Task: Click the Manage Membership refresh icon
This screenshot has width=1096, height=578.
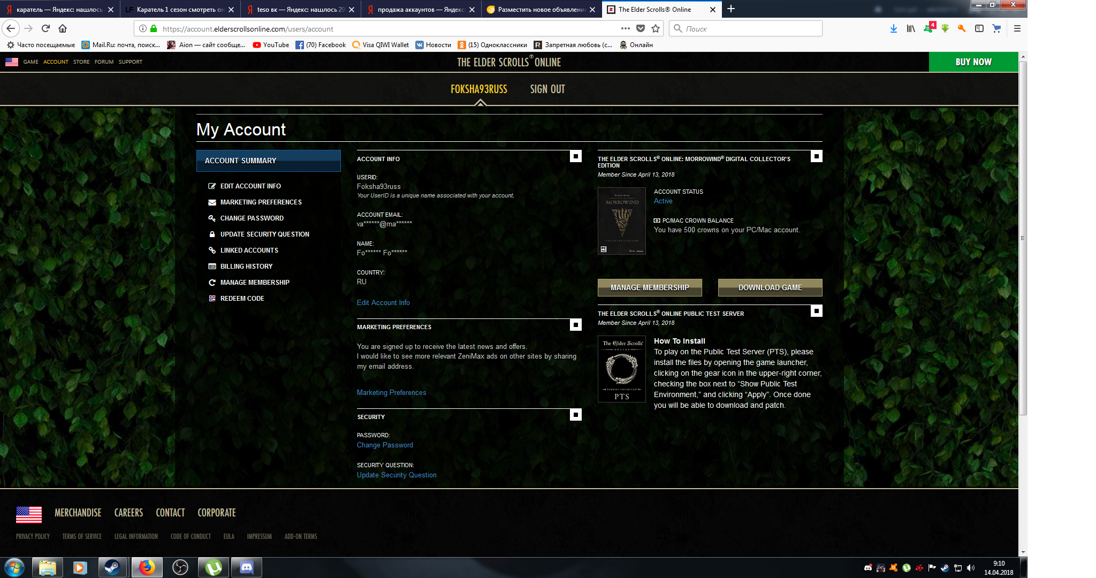Action: coord(212,283)
